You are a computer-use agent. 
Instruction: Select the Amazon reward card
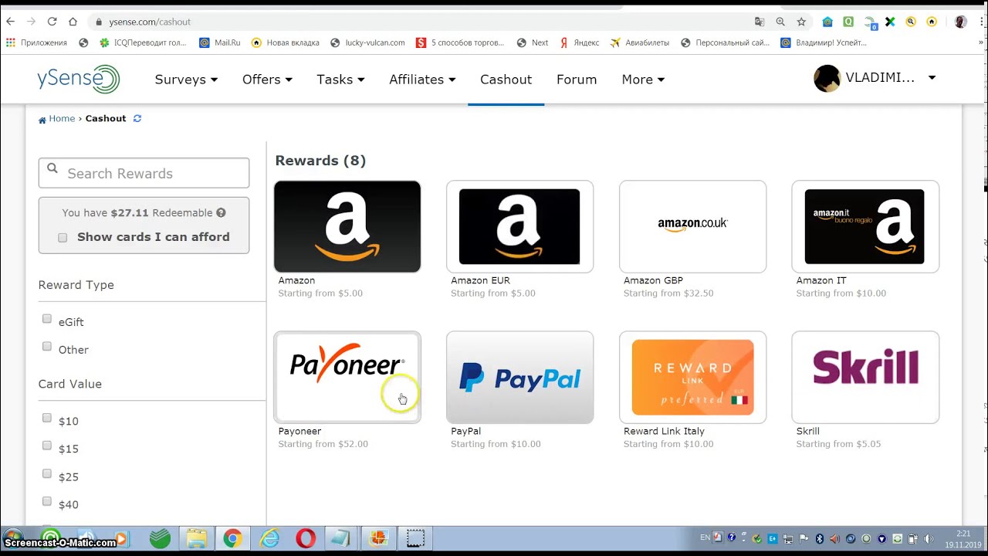click(x=347, y=226)
